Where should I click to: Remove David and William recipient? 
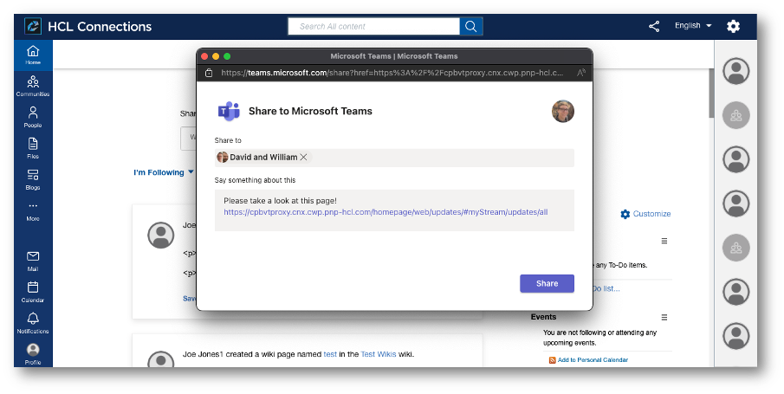tap(303, 157)
